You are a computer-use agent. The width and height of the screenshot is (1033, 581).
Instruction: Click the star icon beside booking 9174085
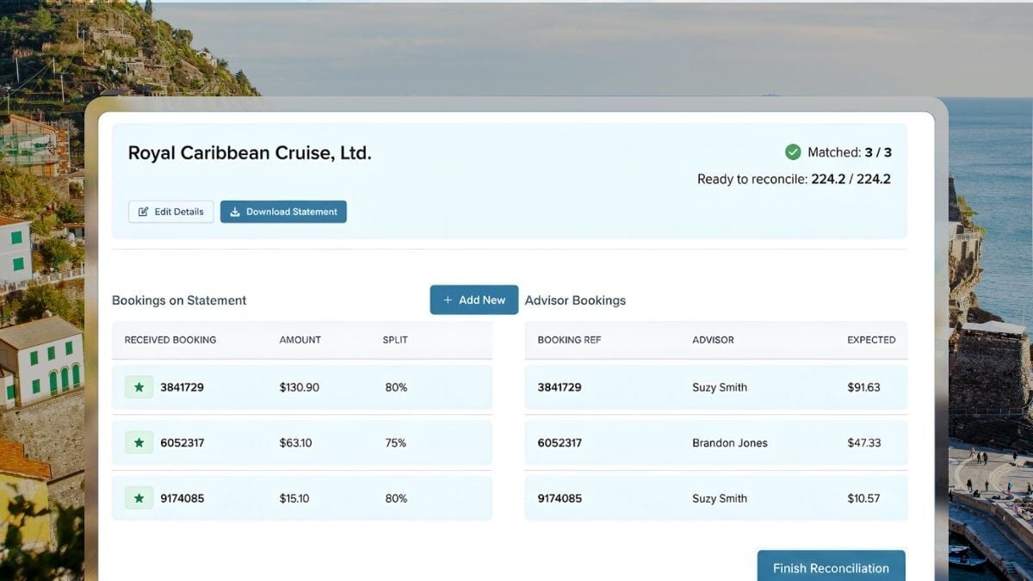[x=139, y=498]
